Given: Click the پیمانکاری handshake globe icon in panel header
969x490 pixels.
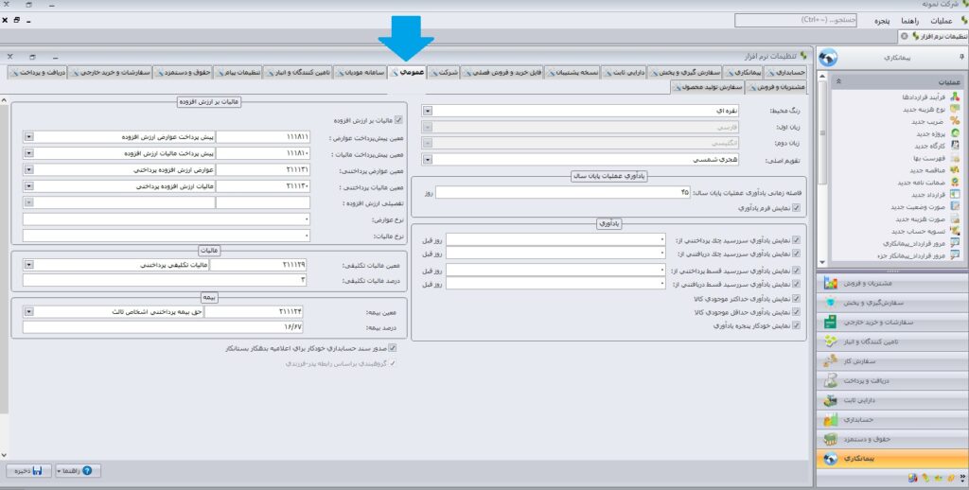Looking at the screenshot, I should coord(828,58).
